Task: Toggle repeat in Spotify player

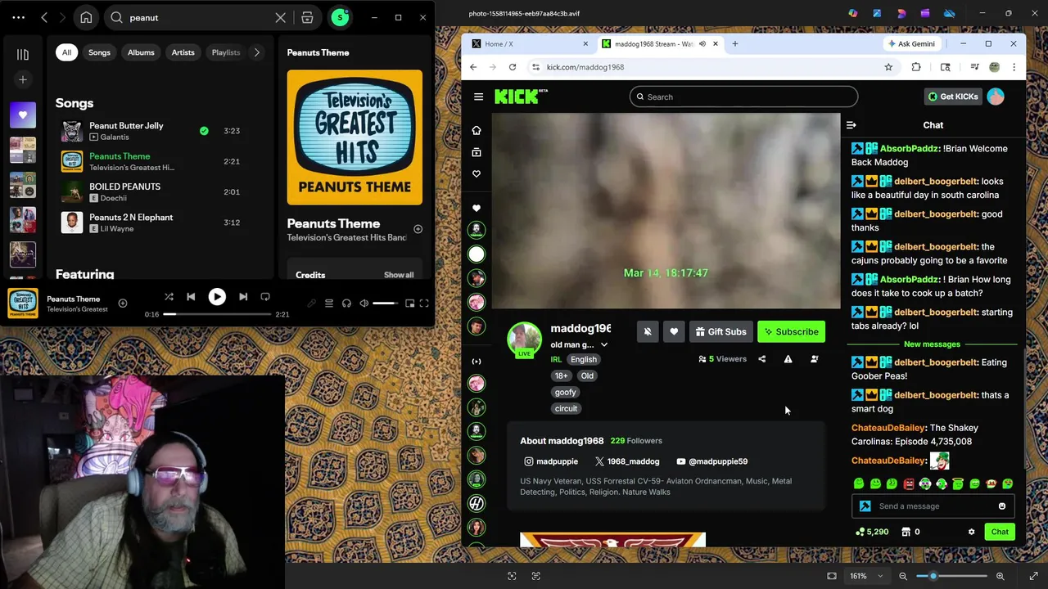Action: 265,297
